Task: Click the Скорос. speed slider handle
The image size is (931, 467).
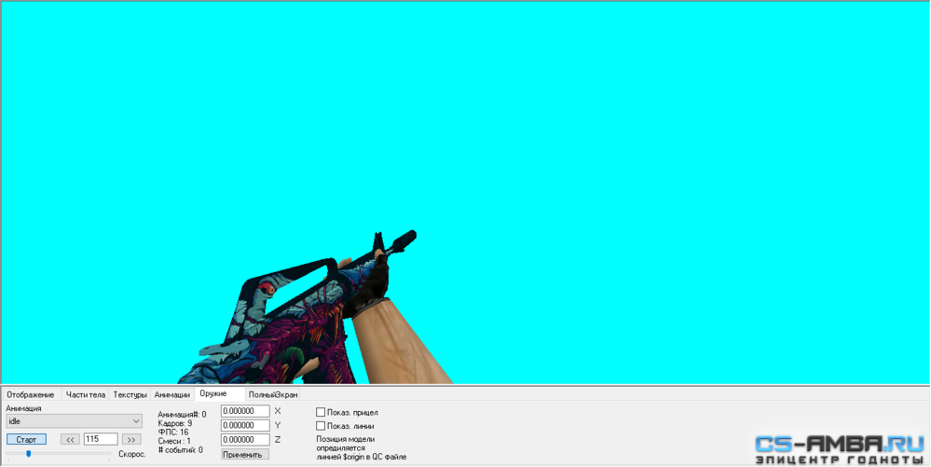Action: pos(28,454)
